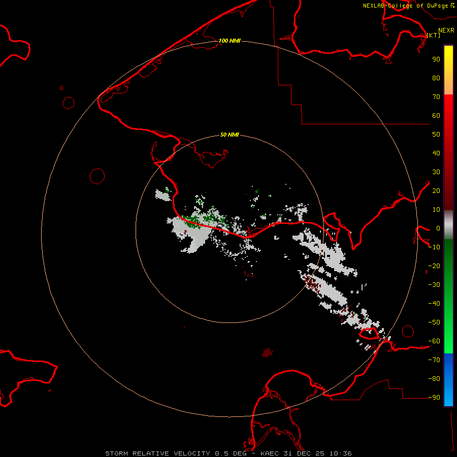Click the "[KT]" units label above the scale
Screen dimensions: 457x457
tap(434, 35)
